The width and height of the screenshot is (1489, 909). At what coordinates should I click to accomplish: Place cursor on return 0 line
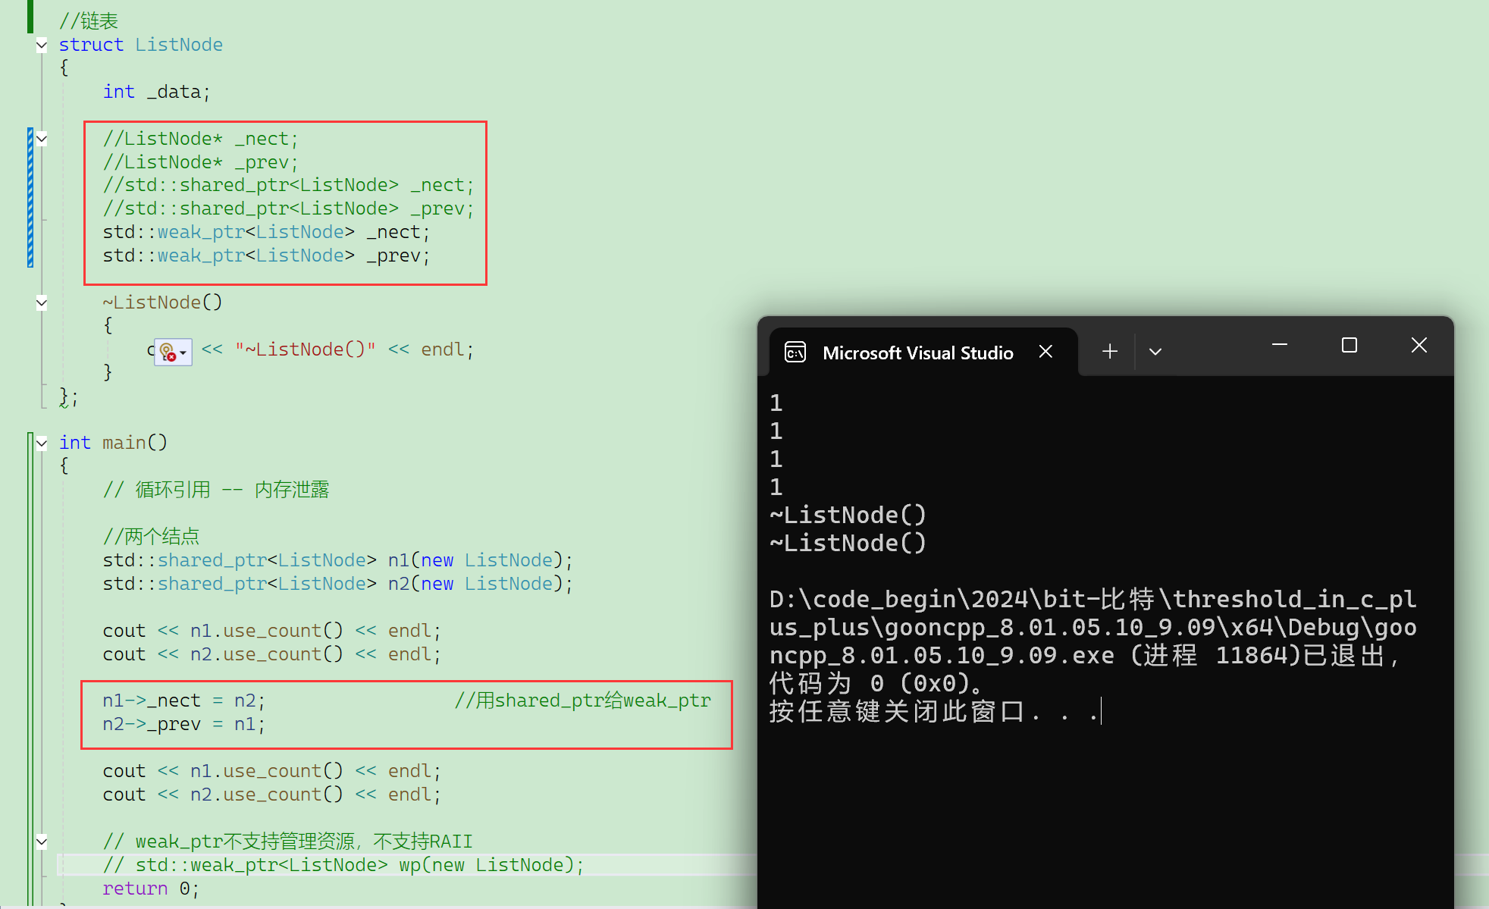click(x=150, y=889)
